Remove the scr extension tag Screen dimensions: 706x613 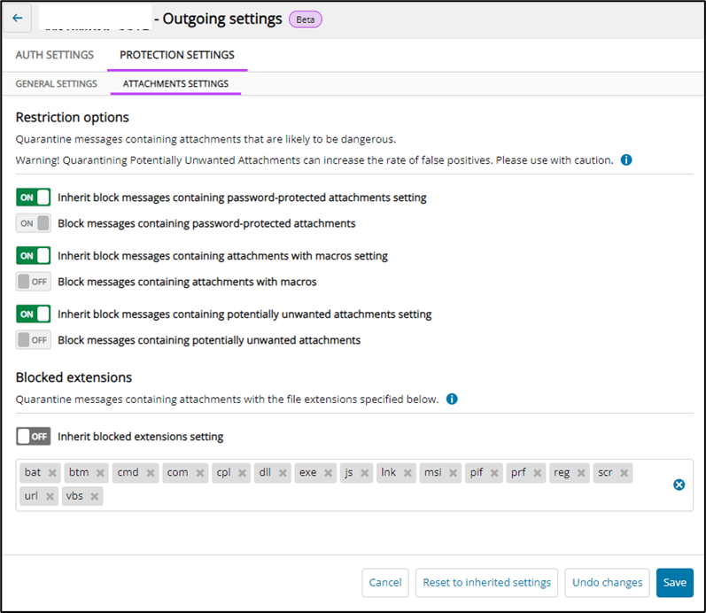[624, 473]
